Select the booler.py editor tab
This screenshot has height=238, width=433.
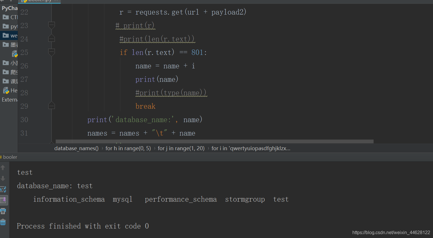click(39, 1)
